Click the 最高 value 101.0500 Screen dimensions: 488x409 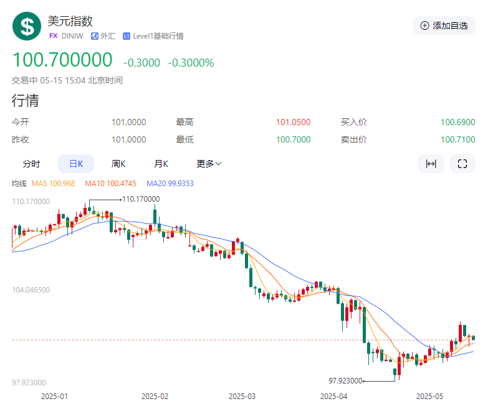point(293,122)
